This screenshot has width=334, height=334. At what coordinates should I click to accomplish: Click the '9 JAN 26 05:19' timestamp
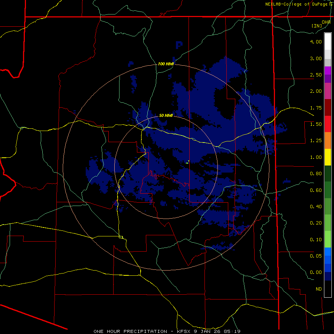pyautogui.click(x=217, y=331)
